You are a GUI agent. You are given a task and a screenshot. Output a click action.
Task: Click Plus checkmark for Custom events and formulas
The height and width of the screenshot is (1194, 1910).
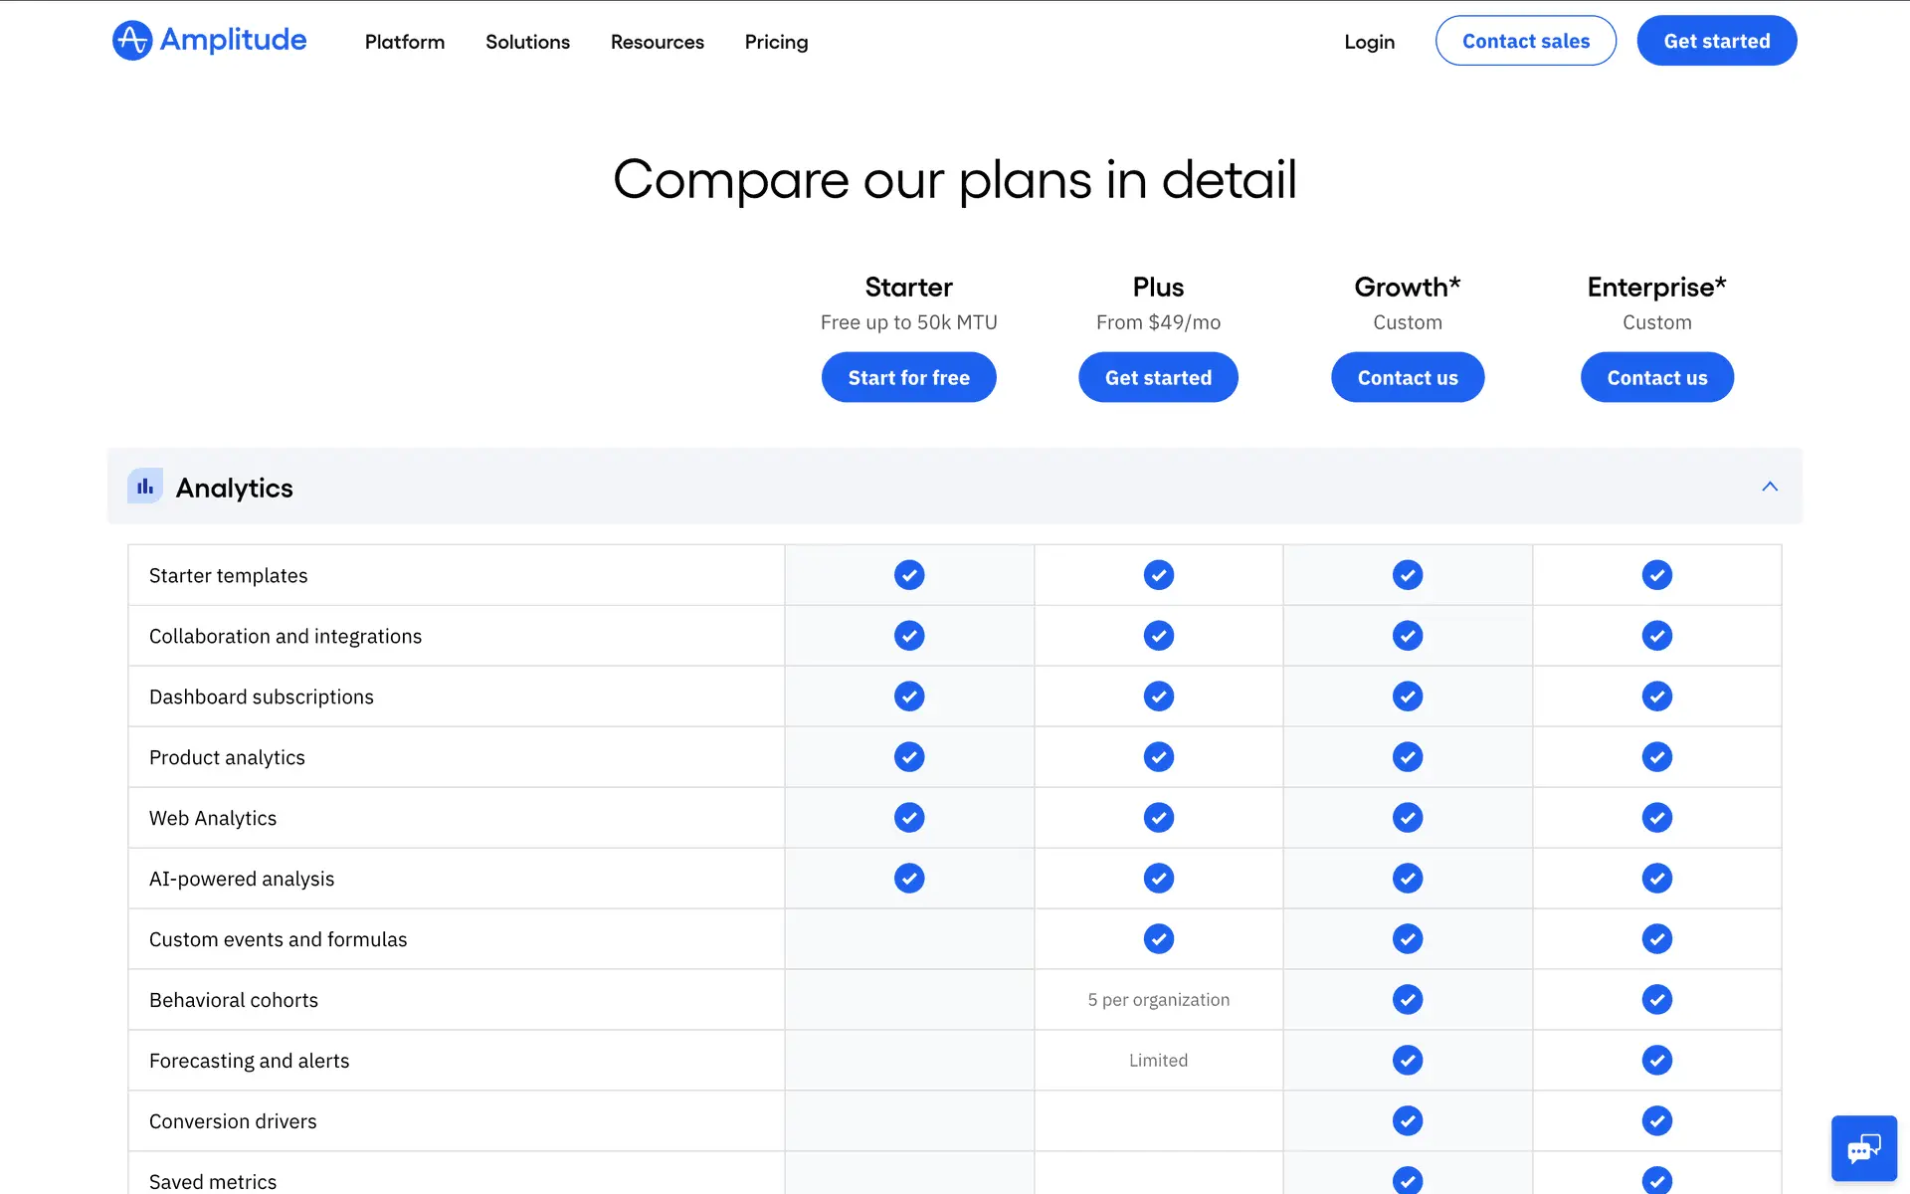pos(1158,939)
